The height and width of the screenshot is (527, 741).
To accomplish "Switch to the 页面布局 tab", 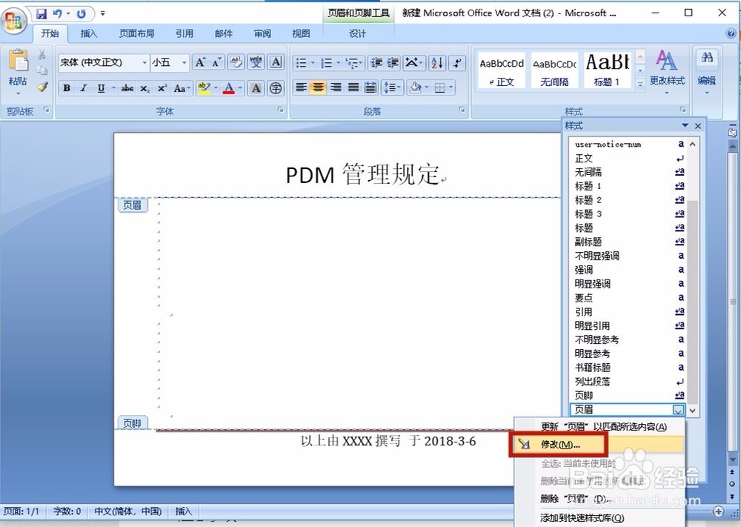I will pos(136,33).
